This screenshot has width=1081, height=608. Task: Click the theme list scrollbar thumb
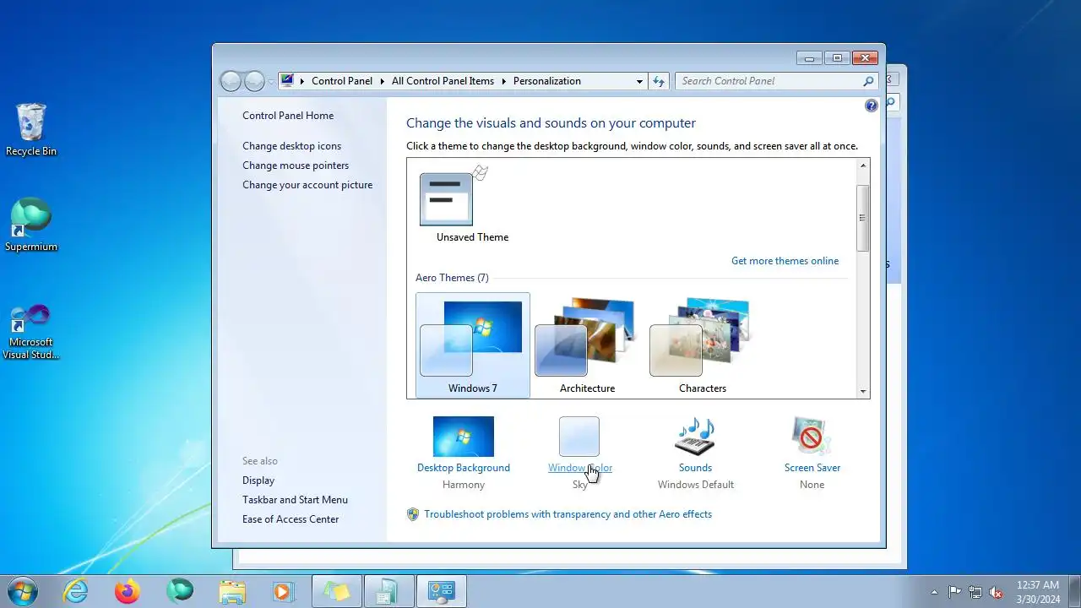(862, 218)
